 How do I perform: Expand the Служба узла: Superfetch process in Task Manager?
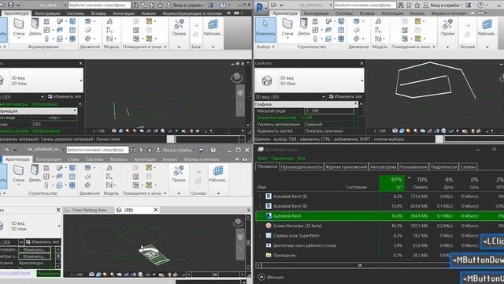click(x=260, y=235)
